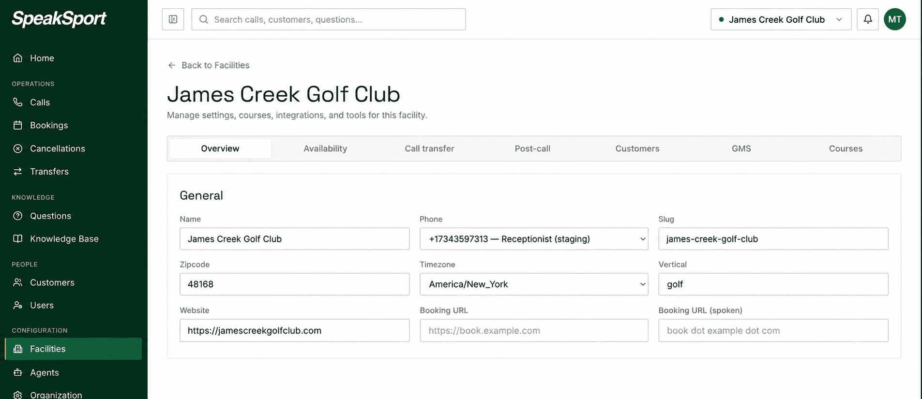This screenshot has width=922, height=399.
Task: Open Knowledge Base from the sidebar
Action: tap(73, 239)
